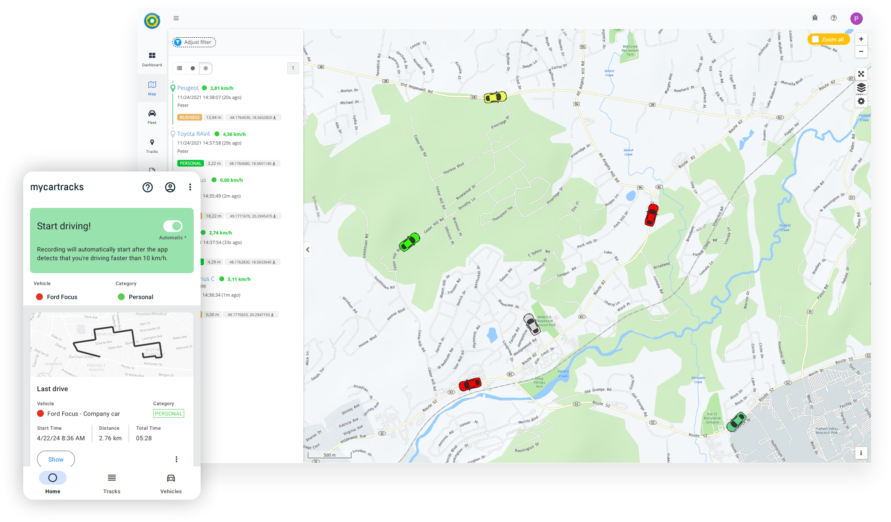Screen dimensions: 891x522
Task: Click the Adjust filter dropdown button
Action: (193, 42)
